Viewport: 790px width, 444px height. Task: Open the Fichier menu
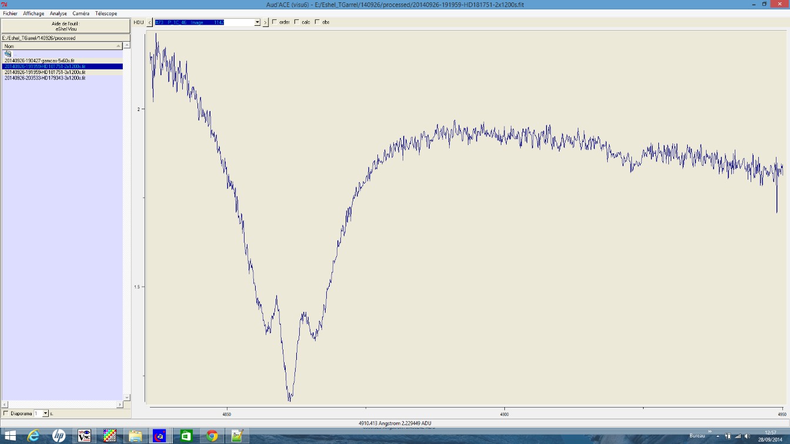coord(10,14)
